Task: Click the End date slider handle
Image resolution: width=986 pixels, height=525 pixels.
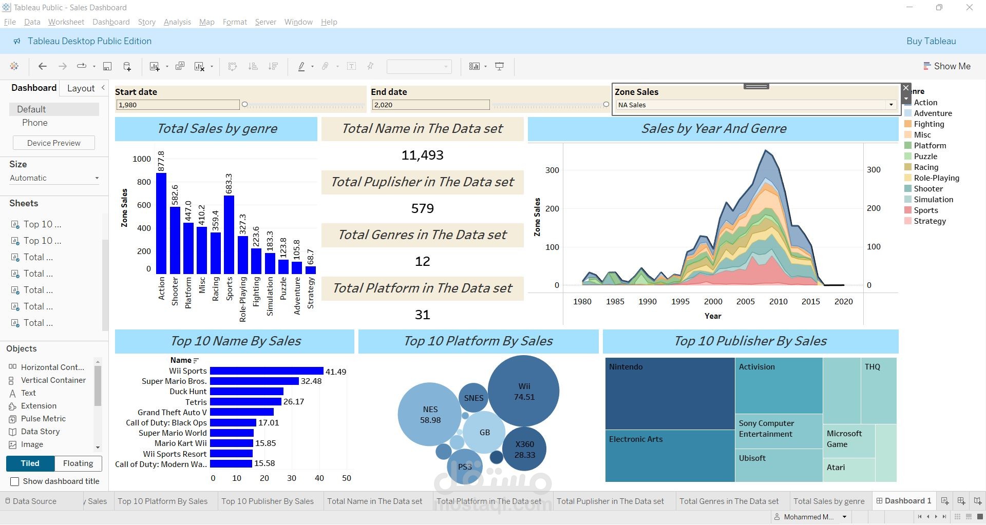Action: tap(606, 105)
